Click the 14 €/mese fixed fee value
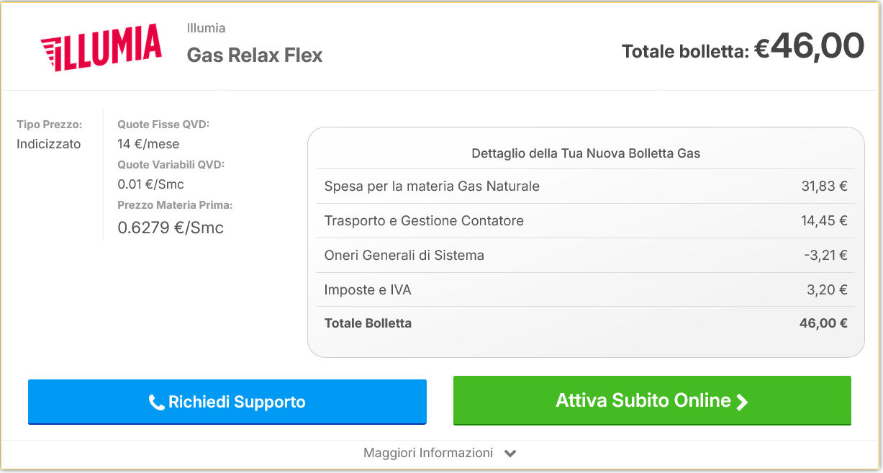Image resolution: width=883 pixels, height=473 pixels. (148, 144)
